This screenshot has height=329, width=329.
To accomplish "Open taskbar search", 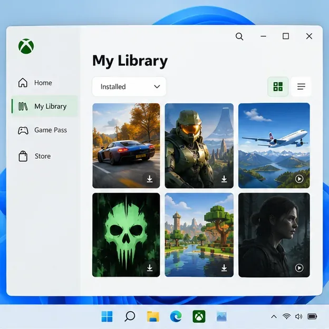I will tap(130, 316).
